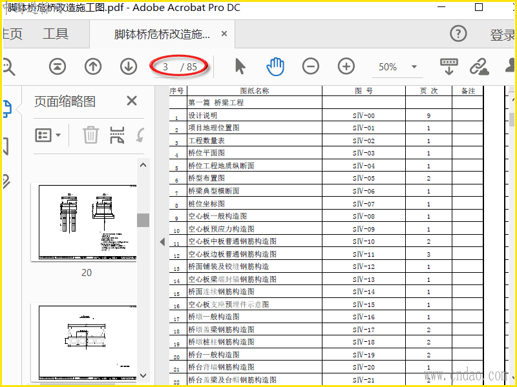Close the 页面缩略图 panel
This screenshot has width=517, height=387.
coord(132,101)
